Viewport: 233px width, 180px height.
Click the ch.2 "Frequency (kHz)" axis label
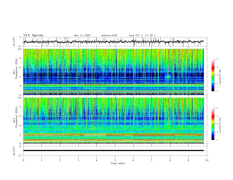16,116
